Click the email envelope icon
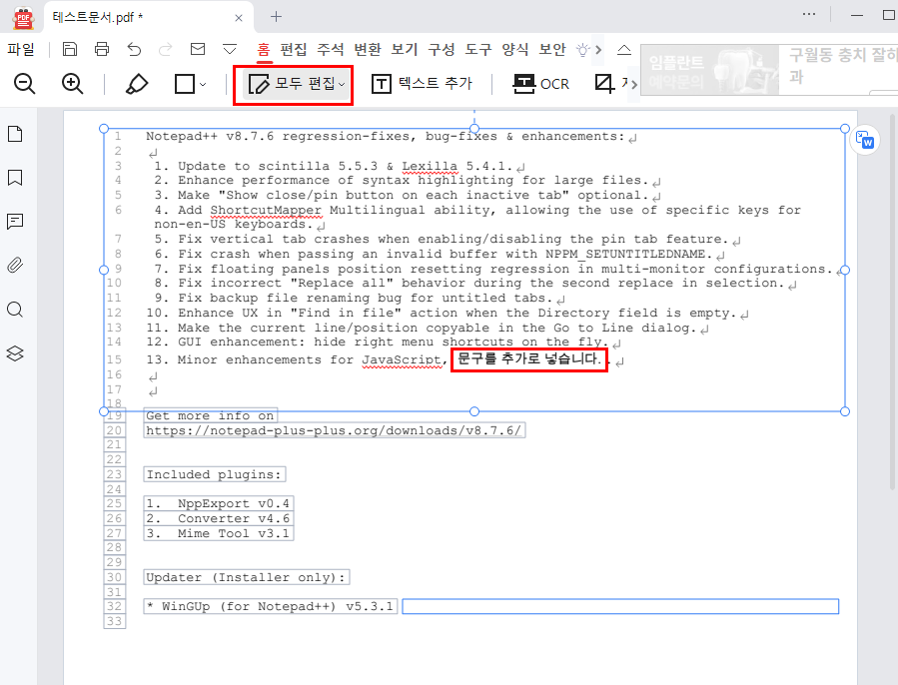The height and width of the screenshot is (685, 898). 198,49
